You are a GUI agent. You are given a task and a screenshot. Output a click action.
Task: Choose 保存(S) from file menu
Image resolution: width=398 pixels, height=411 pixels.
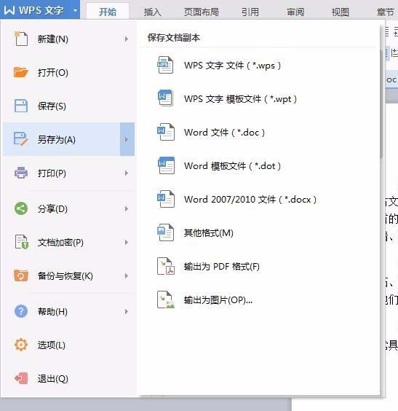coord(69,106)
